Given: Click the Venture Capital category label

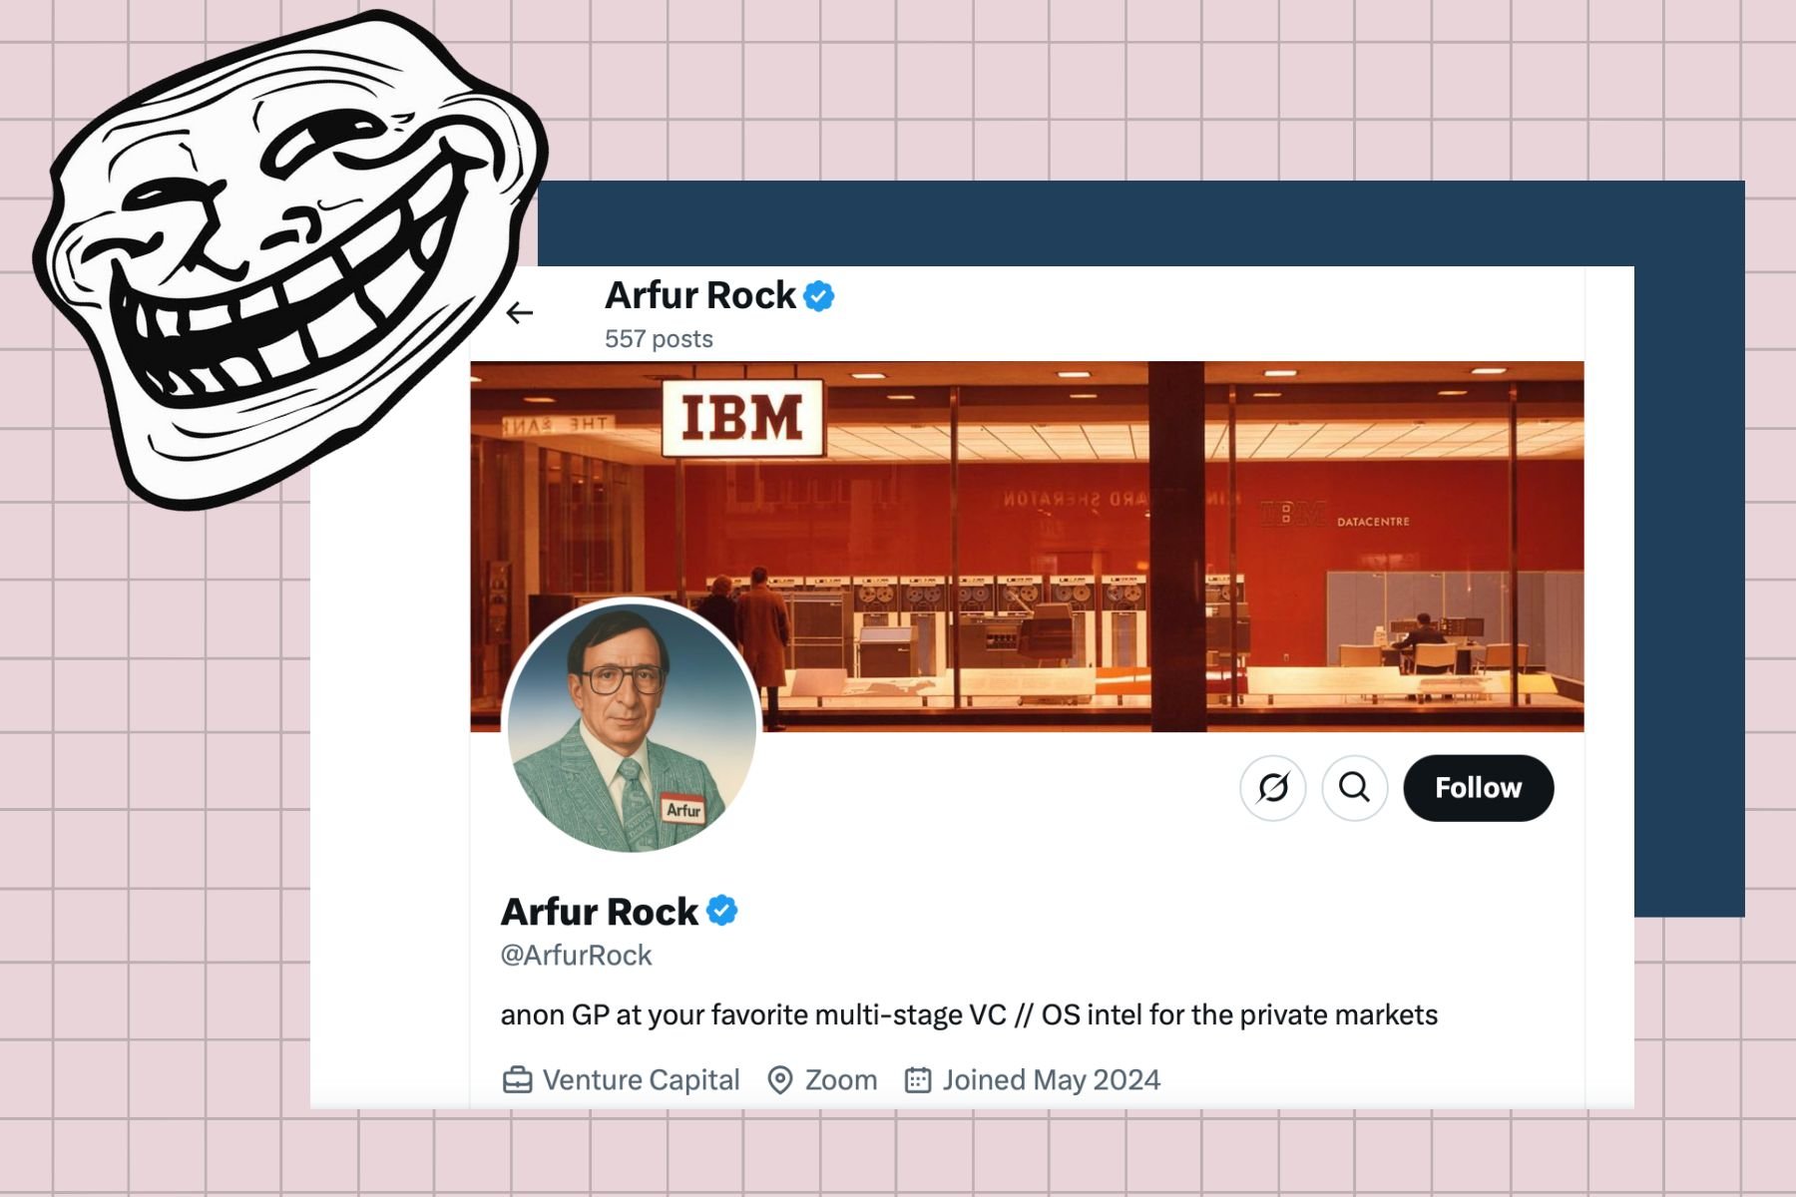Looking at the screenshot, I should click(x=642, y=1080).
